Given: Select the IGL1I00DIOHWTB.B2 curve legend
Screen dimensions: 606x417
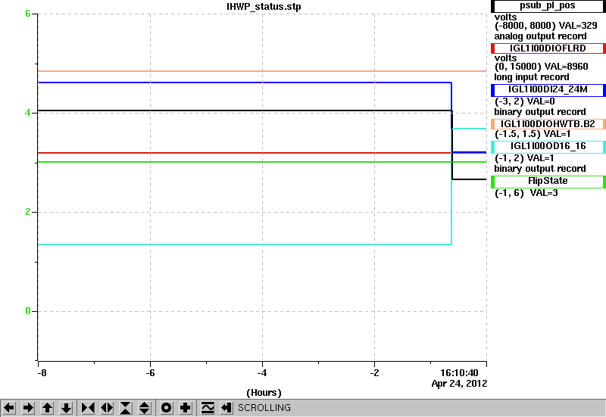Looking at the screenshot, I should tap(548, 124).
